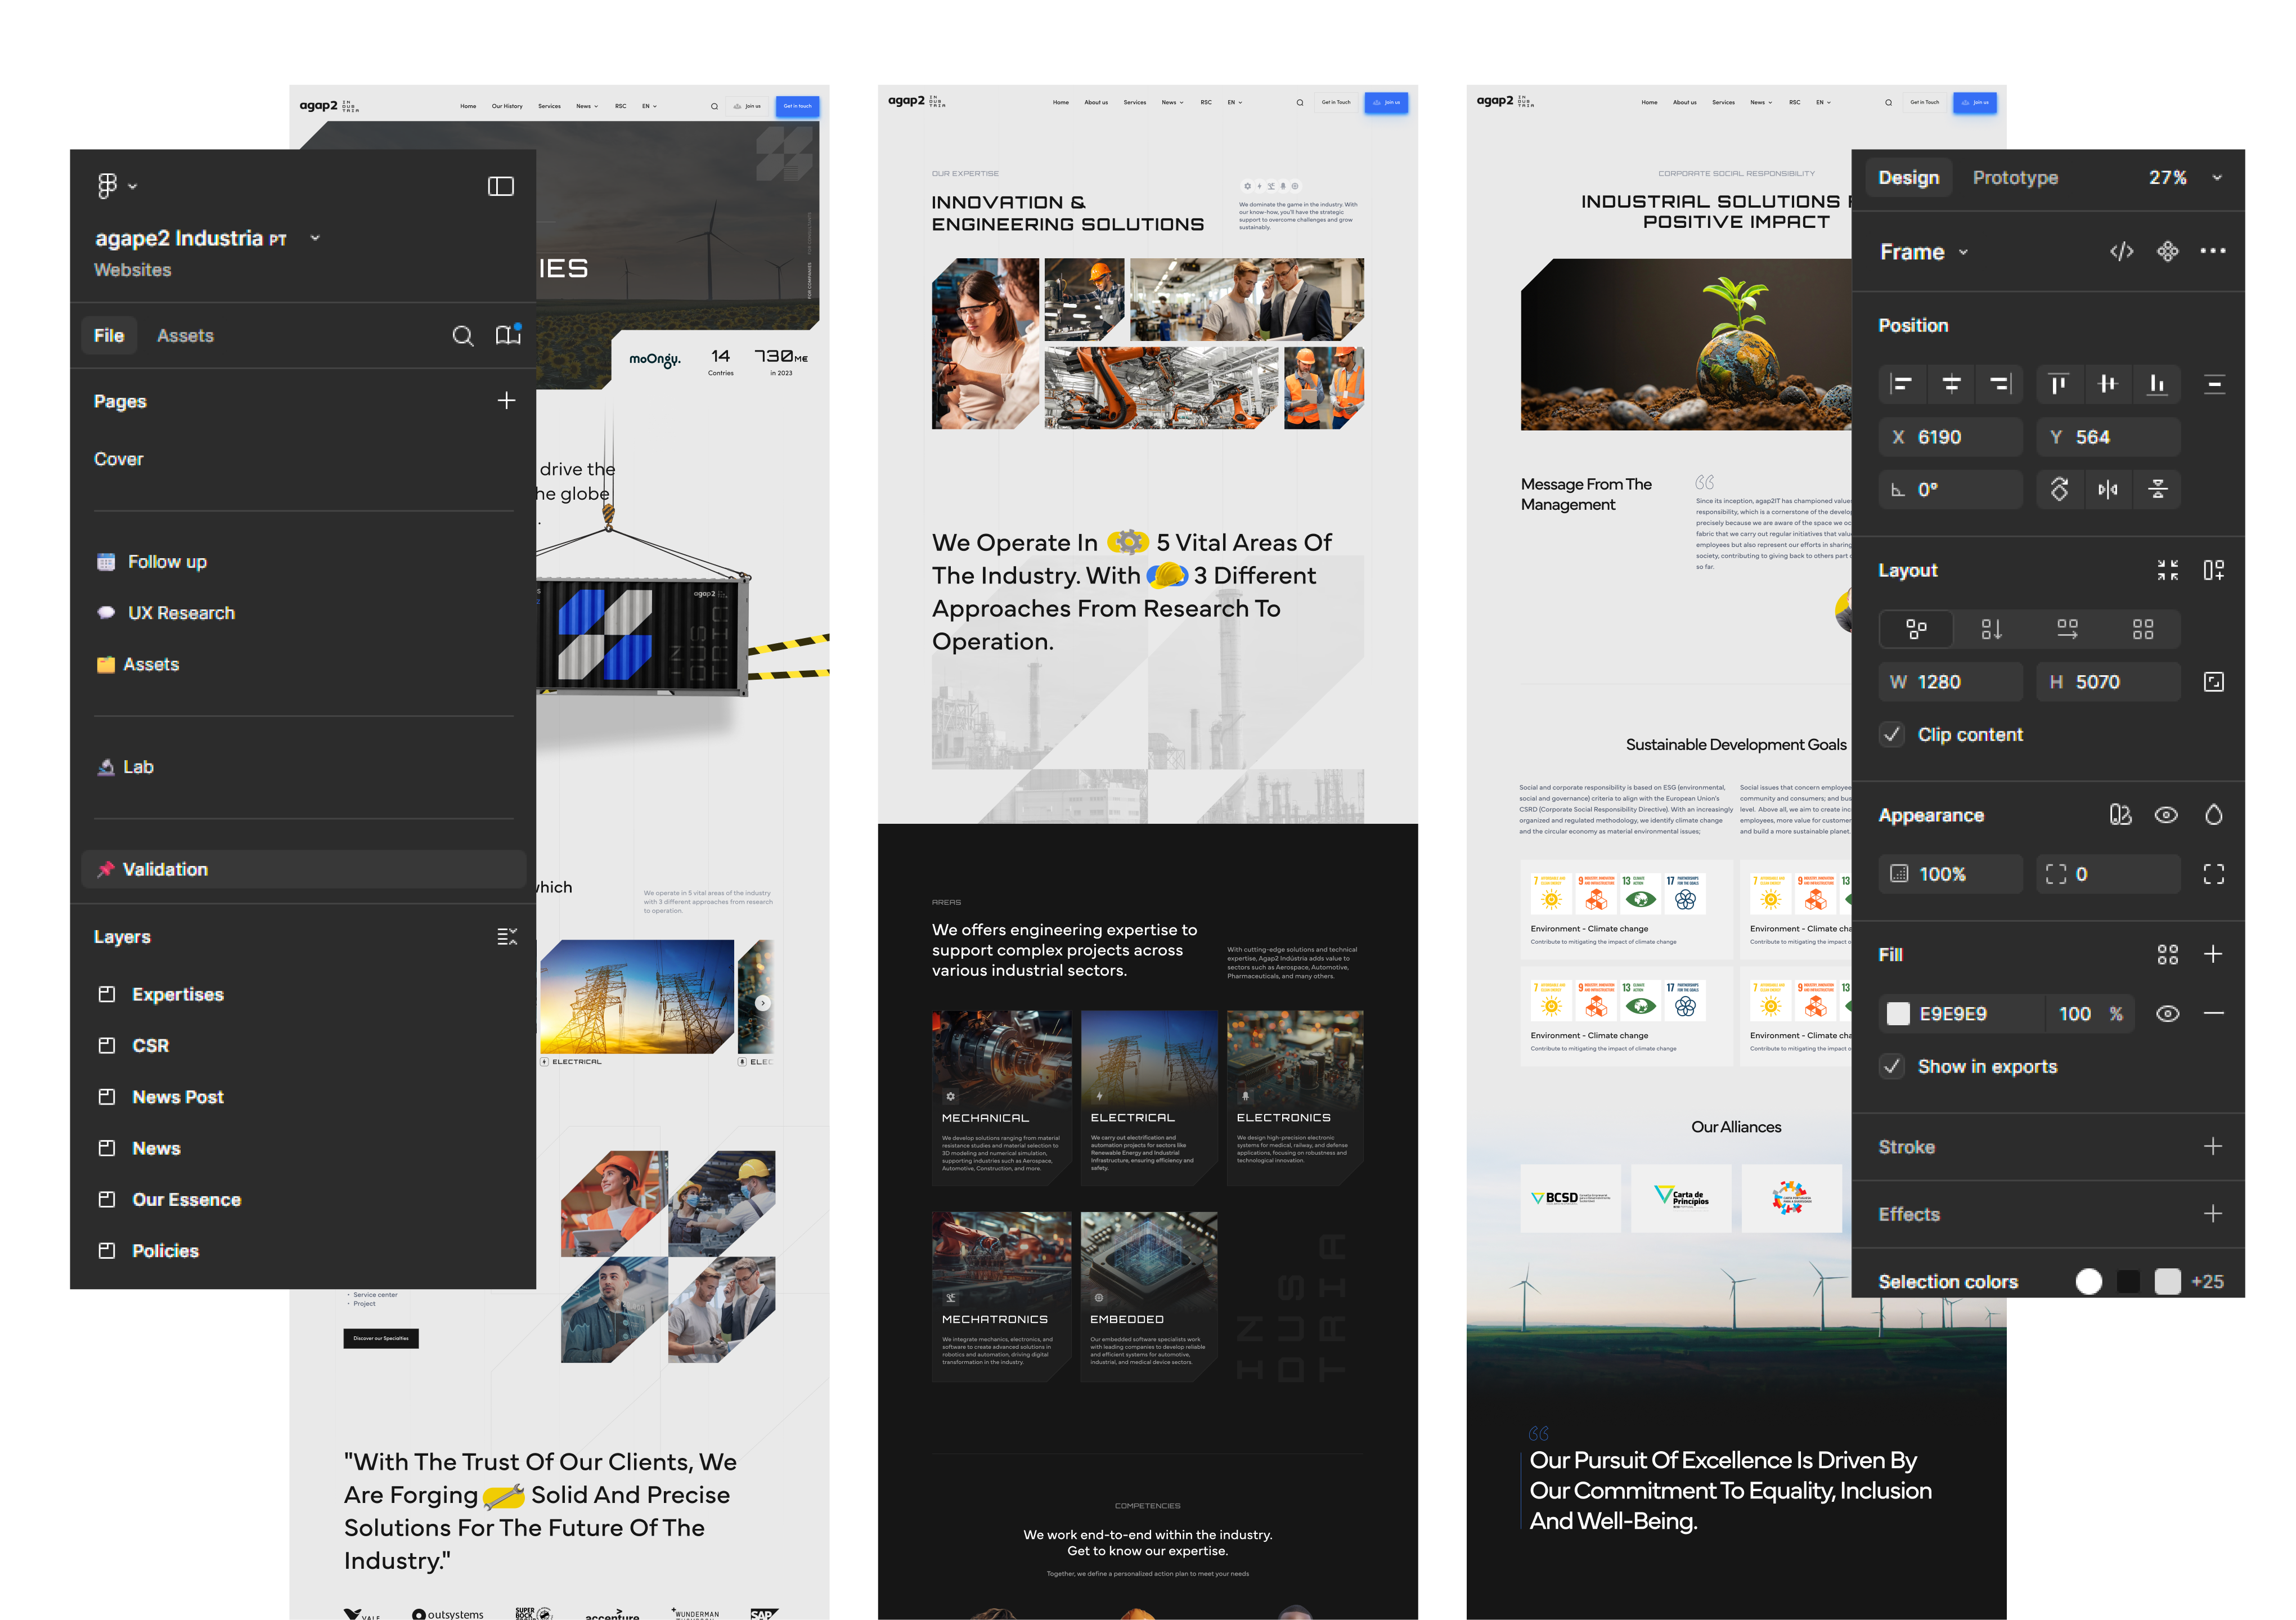Expand the zoom 27% dropdown
The height and width of the screenshot is (1620, 2296).
click(x=2216, y=178)
